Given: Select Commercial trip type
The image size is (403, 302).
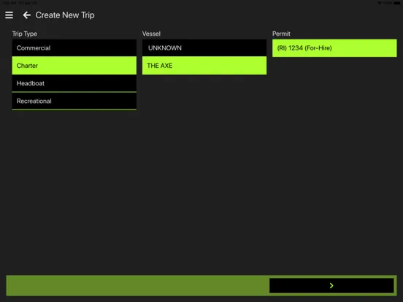Looking at the screenshot, I should [x=74, y=48].
